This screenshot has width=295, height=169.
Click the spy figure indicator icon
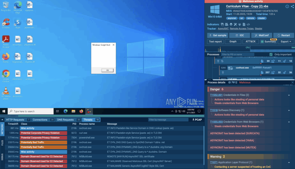(x=231, y=24)
